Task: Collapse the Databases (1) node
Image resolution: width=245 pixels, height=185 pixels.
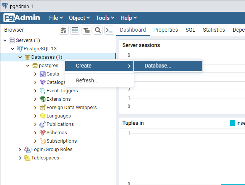Action: tap(20, 57)
